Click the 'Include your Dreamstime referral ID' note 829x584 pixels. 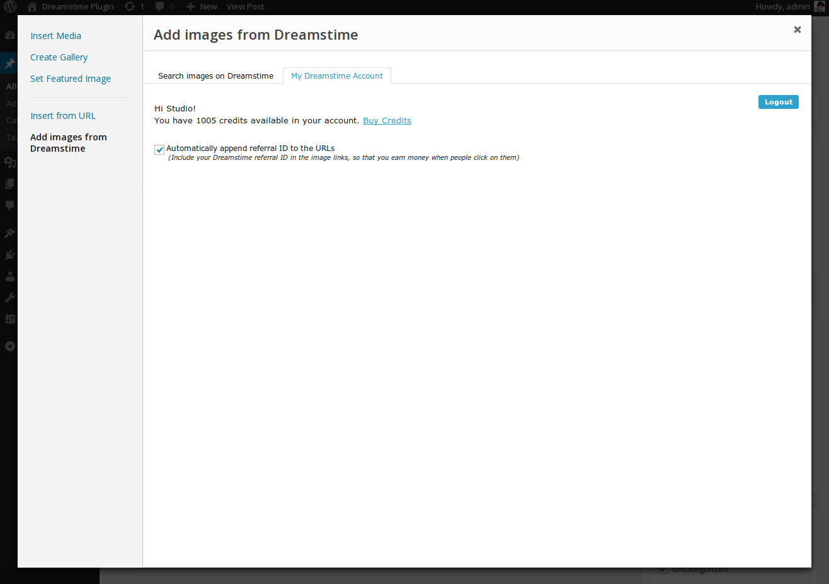pyautogui.click(x=344, y=158)
